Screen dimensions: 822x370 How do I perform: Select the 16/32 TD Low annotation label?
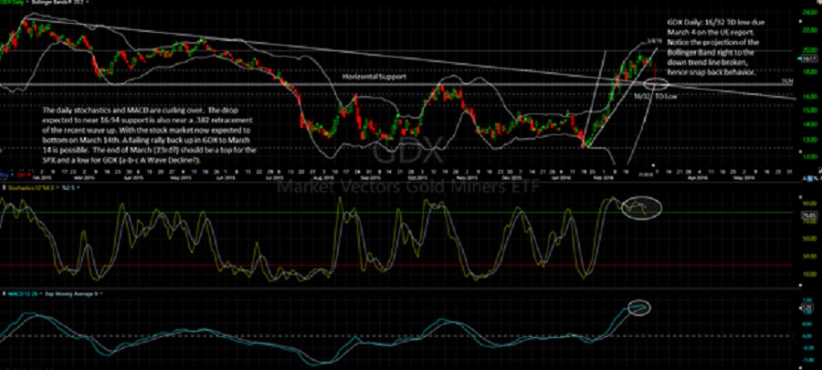[x=654, y=97]
